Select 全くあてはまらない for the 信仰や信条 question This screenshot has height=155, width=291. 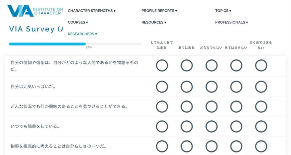pyautogui.click(x=261, y=66)
